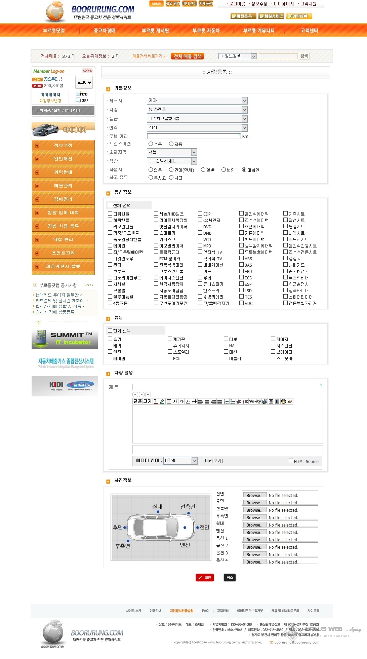Image resolution: width=367 pixels, height=659 pixels.
Task: Select the 법인 business type radio
Action: click(223, 170)
